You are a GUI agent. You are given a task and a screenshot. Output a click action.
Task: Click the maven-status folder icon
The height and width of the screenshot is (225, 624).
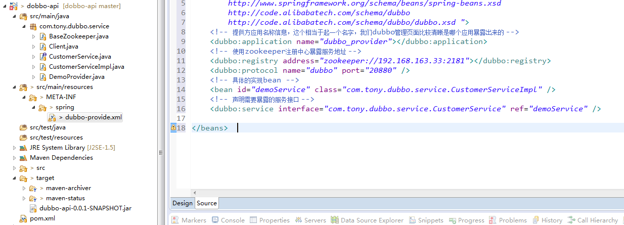click(x=33, y=198)
